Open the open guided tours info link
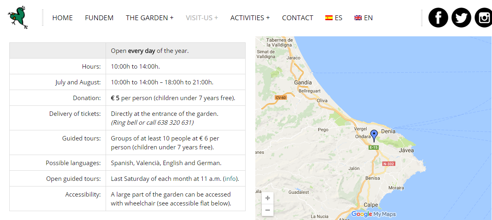Image resolution: width=492 pixels, height=220 pixels. (x=231, y=179)
